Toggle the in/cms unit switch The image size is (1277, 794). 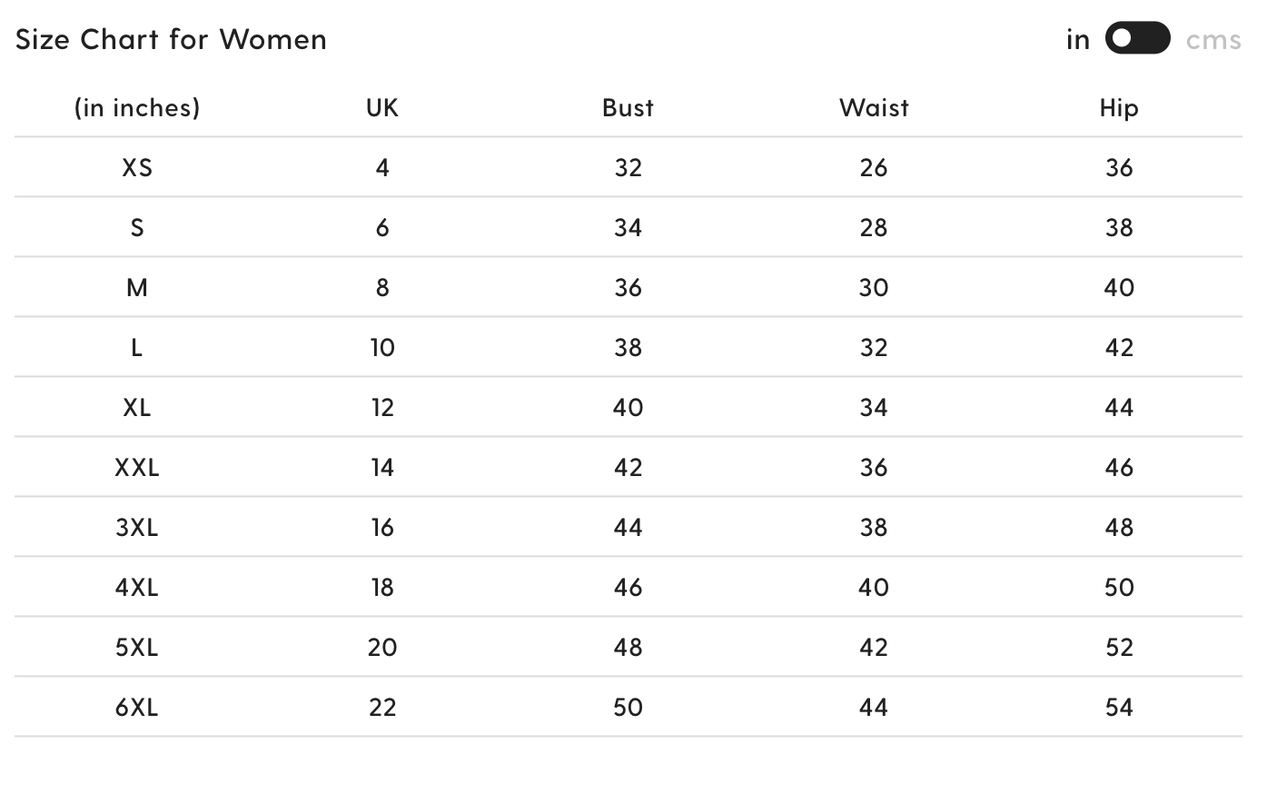point(1137,38)
